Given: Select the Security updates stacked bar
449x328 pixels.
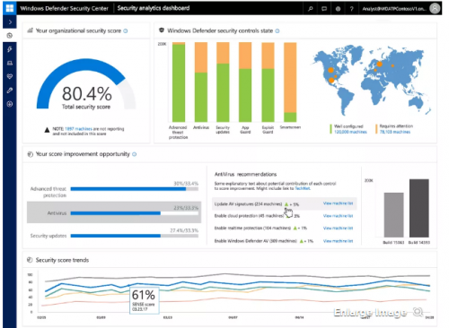Looking at the screenshot, I should 223,82.
